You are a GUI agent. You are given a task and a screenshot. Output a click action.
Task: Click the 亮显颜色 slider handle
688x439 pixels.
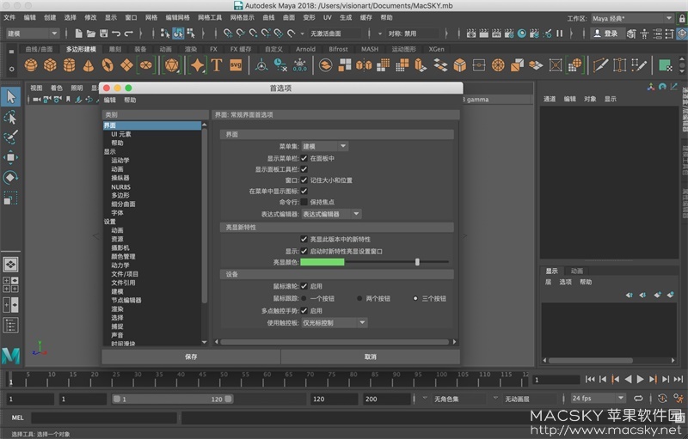pyautogui.click(x=417, y=262)
